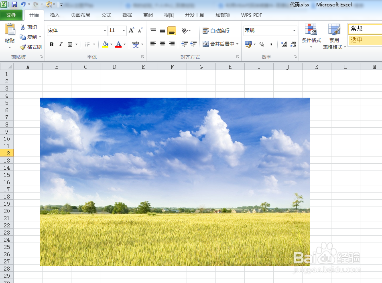Decrease indent of cell contents
382x283 pixels.
pyautogui.click(x=185, y=44)
